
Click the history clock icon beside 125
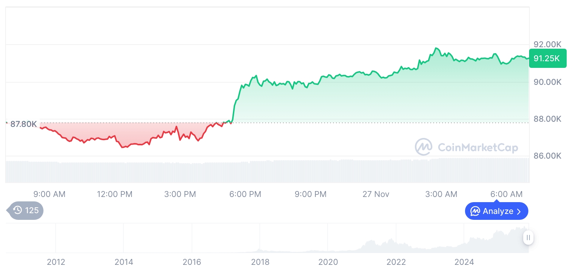click(x=17, y=211)
